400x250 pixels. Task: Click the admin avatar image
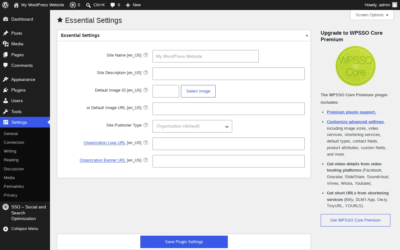pyautogui.click(x=395, y=5)
